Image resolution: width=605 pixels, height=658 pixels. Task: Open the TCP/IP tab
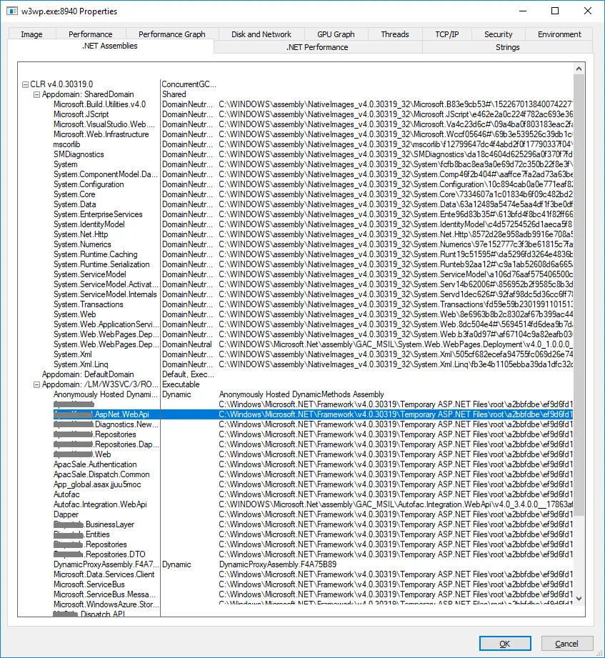point(447,34)
